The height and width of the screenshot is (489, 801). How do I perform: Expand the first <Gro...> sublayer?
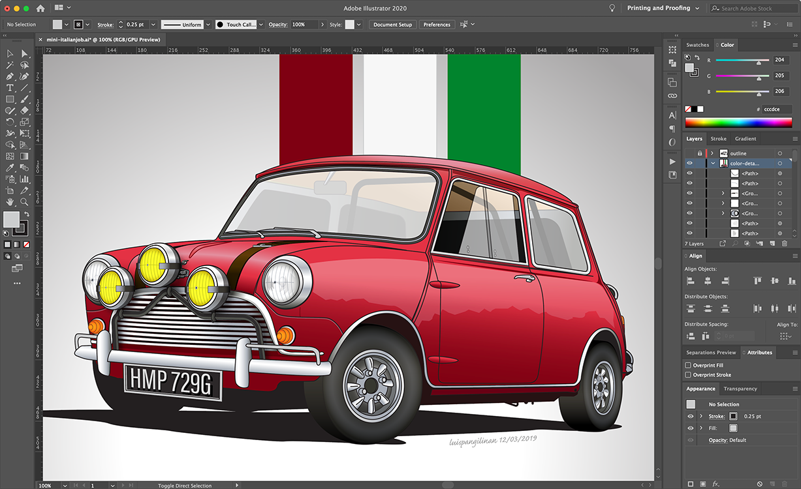723,194
